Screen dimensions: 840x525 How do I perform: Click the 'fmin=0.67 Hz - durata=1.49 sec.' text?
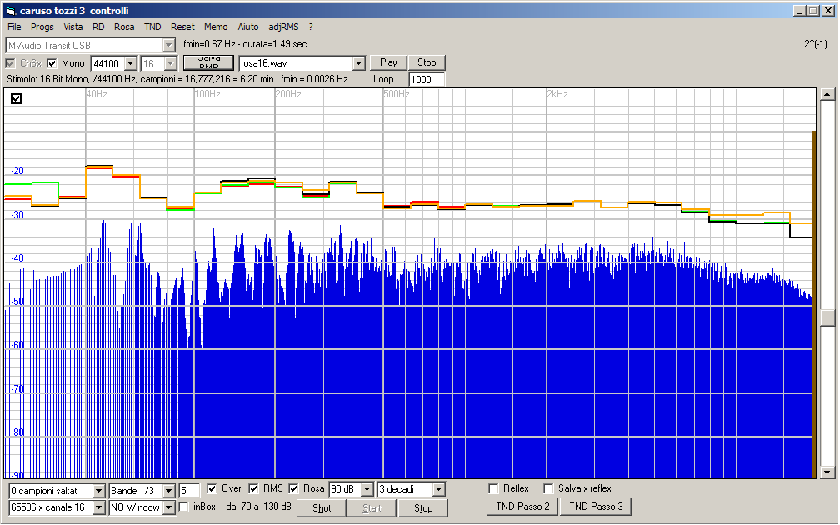tap(246, 44)
